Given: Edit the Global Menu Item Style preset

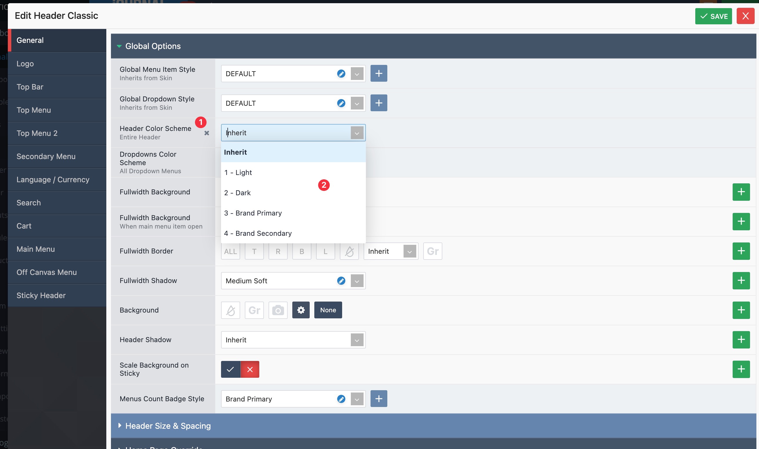Looking at the screenshot, I should coord(341,74).
